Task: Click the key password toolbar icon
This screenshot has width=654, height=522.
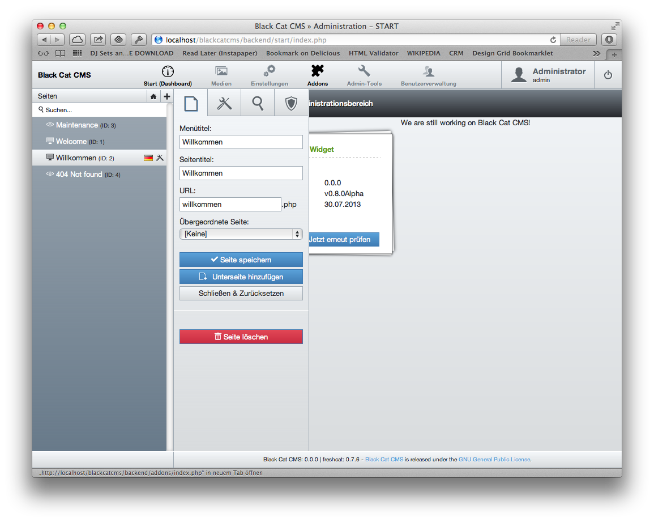Action: click(x=139, y=40)
